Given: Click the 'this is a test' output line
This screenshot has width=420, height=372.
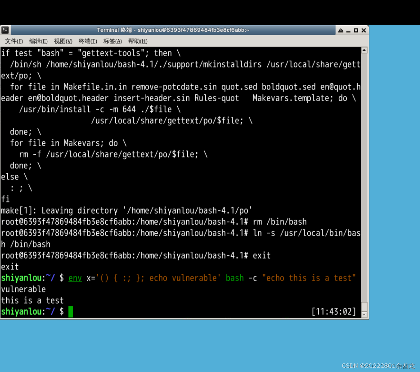Looking at the screenshot, I should (32, 300).
